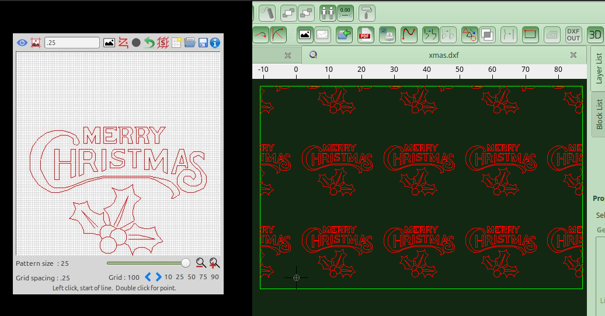Click the two figures clone icon
The height and width of the screenshot is (316, 605).
coord(328,13)
